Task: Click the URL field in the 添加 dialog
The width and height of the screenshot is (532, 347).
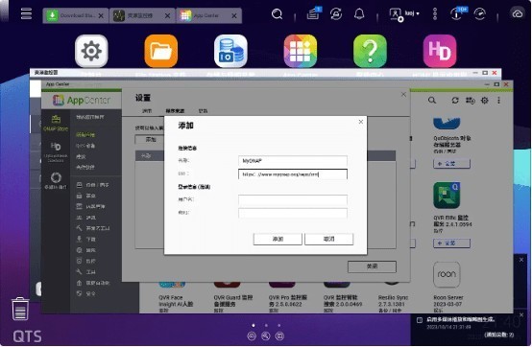Action: click(293, 174)
